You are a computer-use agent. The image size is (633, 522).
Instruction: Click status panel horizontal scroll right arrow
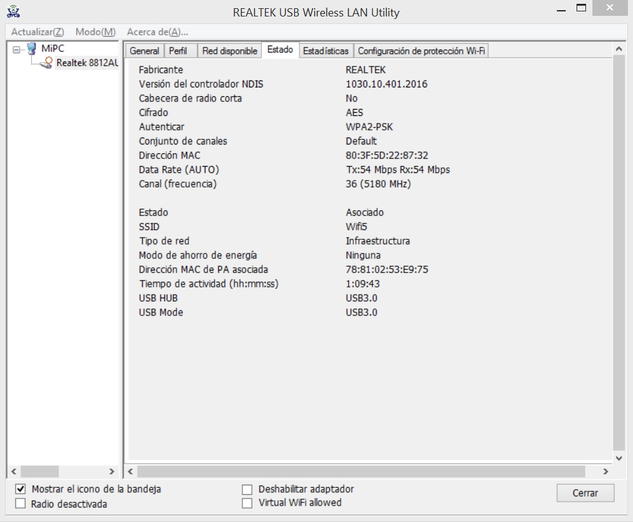(x=606, y=471)
